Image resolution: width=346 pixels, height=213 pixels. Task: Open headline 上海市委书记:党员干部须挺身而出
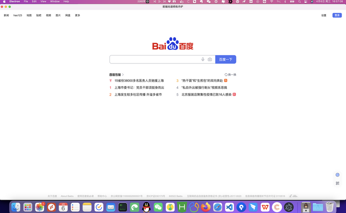(x=139, y=88)
